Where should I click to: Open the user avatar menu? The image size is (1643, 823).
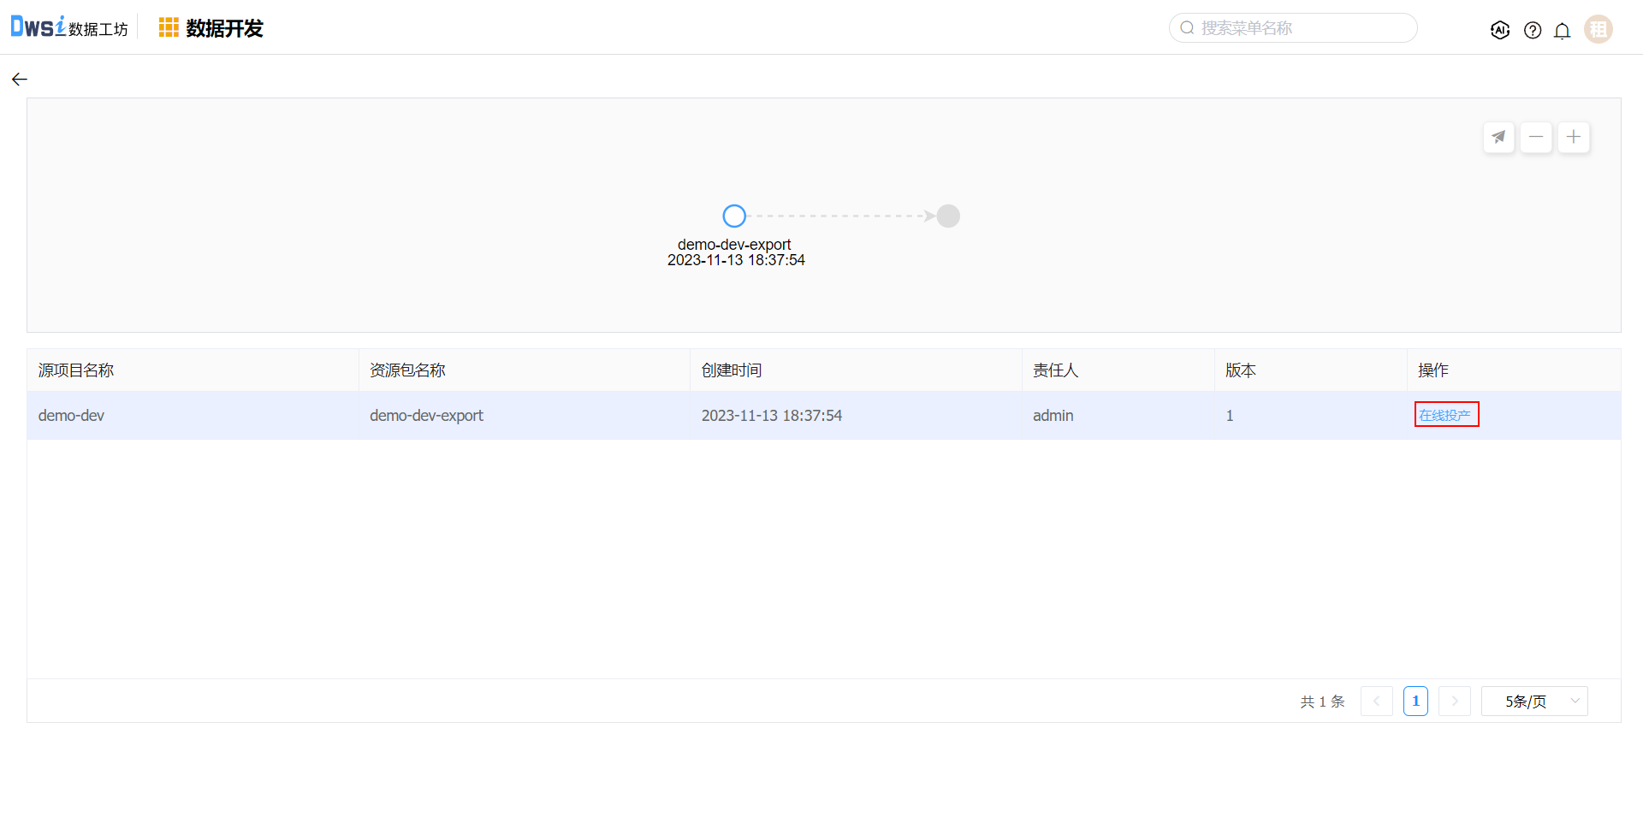1598,29
